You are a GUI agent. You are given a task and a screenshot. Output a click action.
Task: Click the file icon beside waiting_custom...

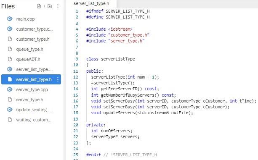coord(10,120)
